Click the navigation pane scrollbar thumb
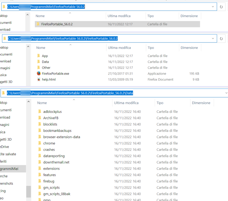Image resolution: width=228 pixels, height=201 pixels. tap(28, 192)
